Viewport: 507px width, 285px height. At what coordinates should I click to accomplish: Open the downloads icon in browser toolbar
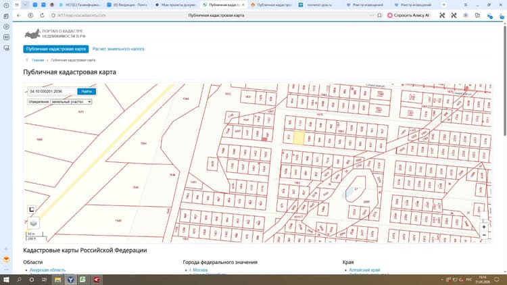502,16
